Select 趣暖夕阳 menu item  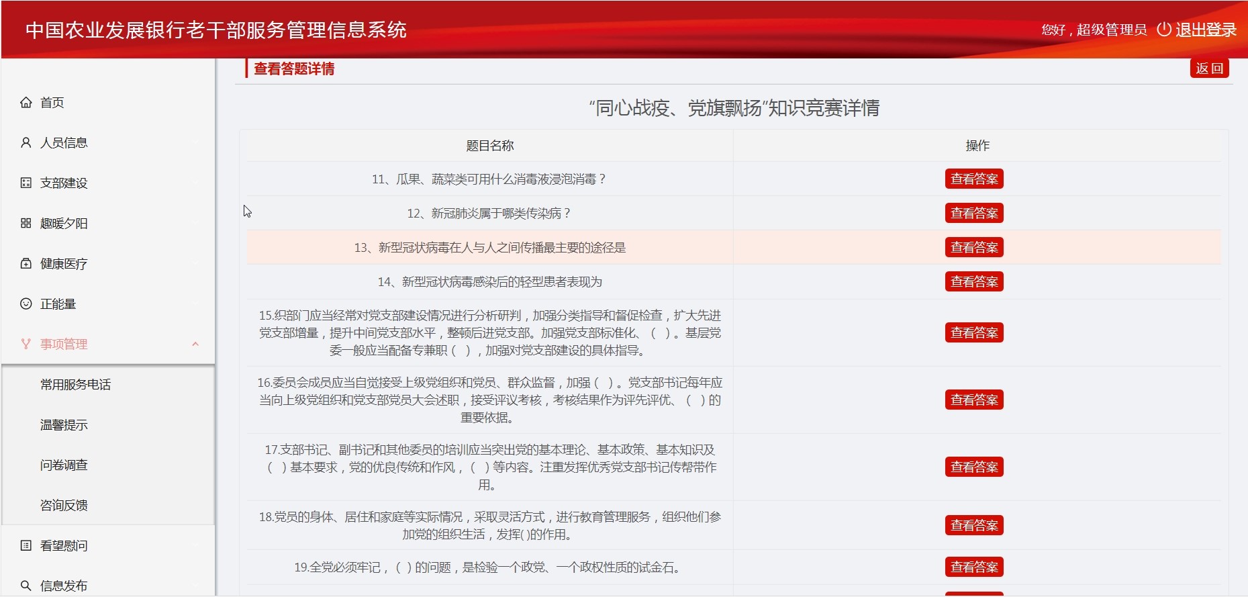tap(64, 223)
